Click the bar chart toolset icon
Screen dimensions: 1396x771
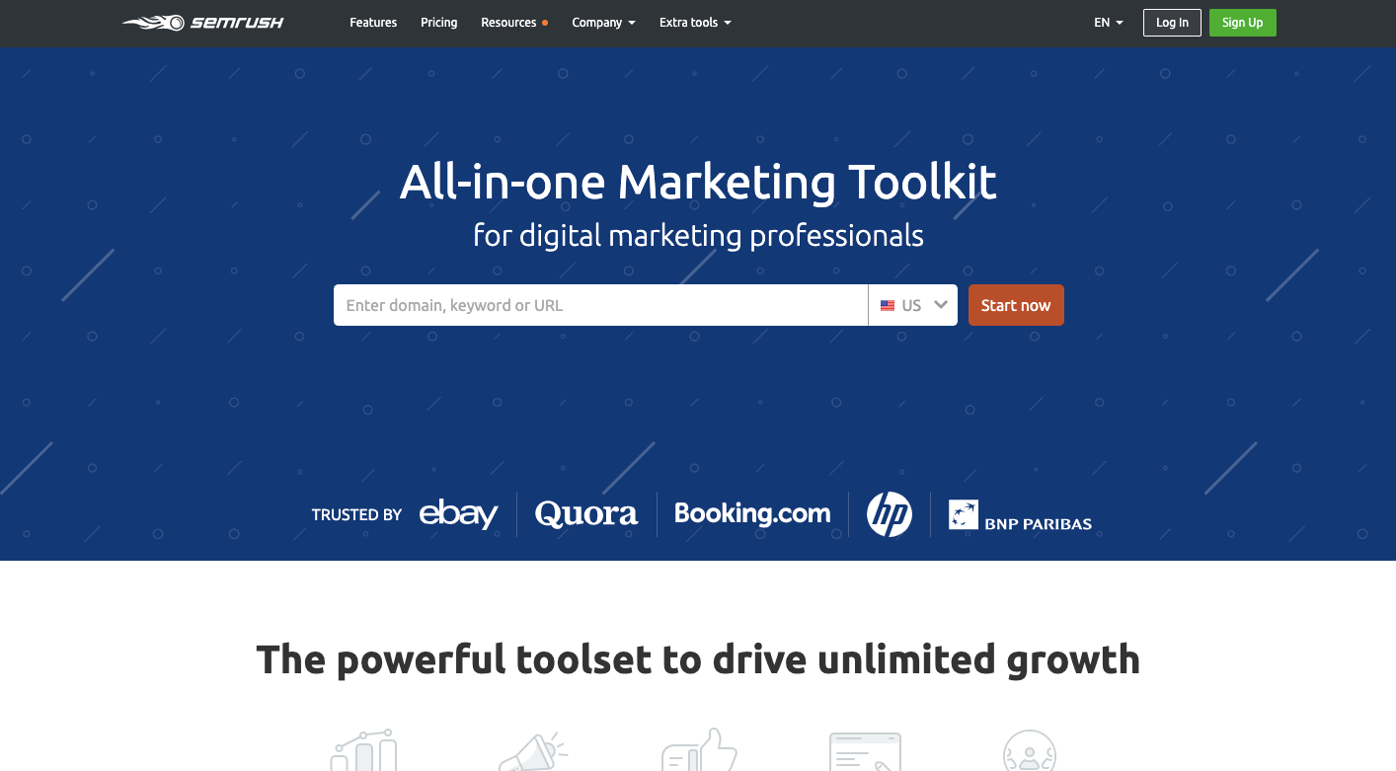(x=363, y=751)
